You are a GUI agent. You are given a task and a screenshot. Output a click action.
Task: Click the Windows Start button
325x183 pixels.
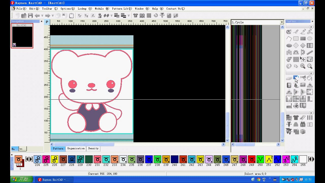click(x=22, y=179)
